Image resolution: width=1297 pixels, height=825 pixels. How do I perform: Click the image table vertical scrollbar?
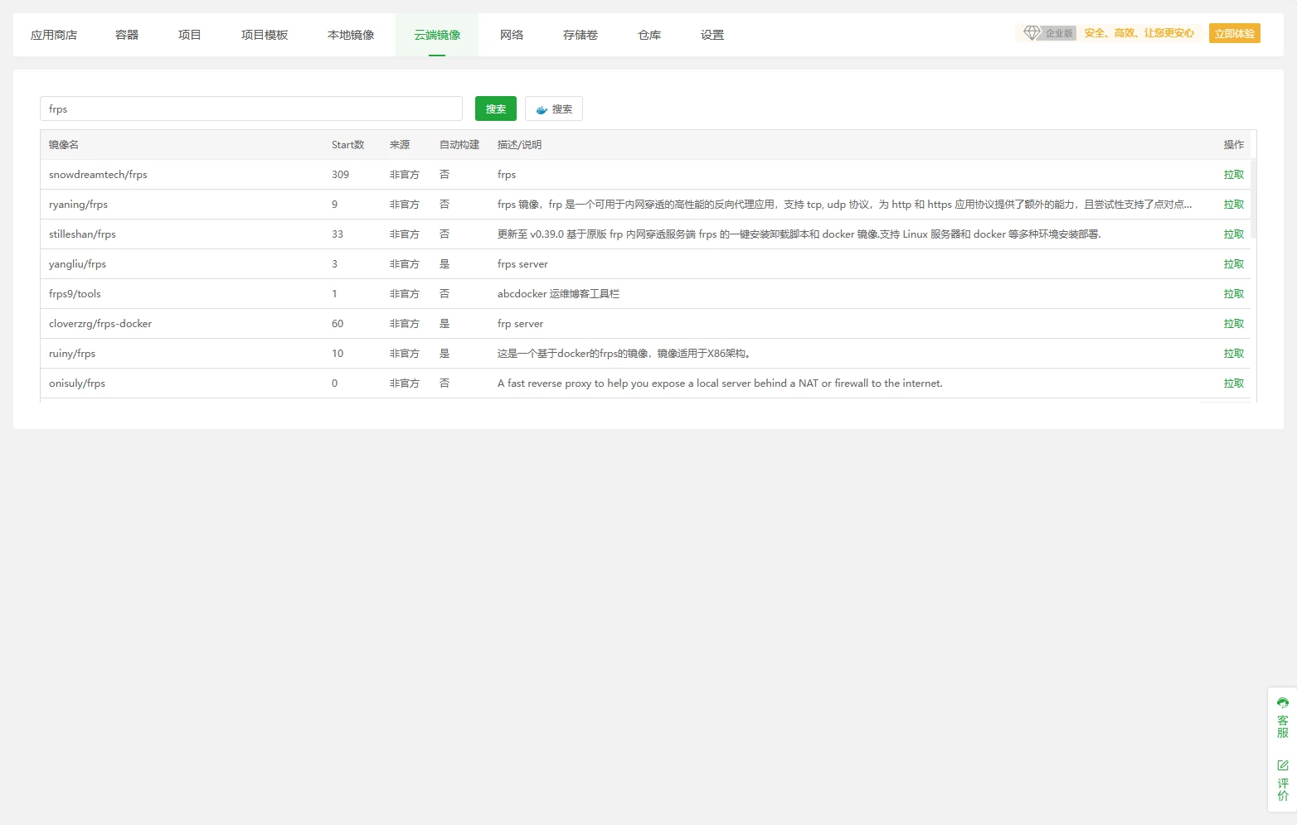(1253, 199)
